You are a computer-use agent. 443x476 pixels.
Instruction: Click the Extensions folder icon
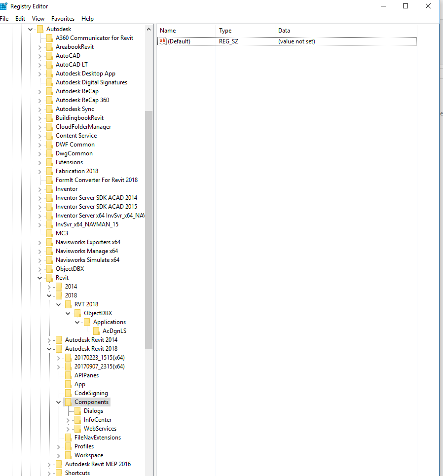pos(49,162)
